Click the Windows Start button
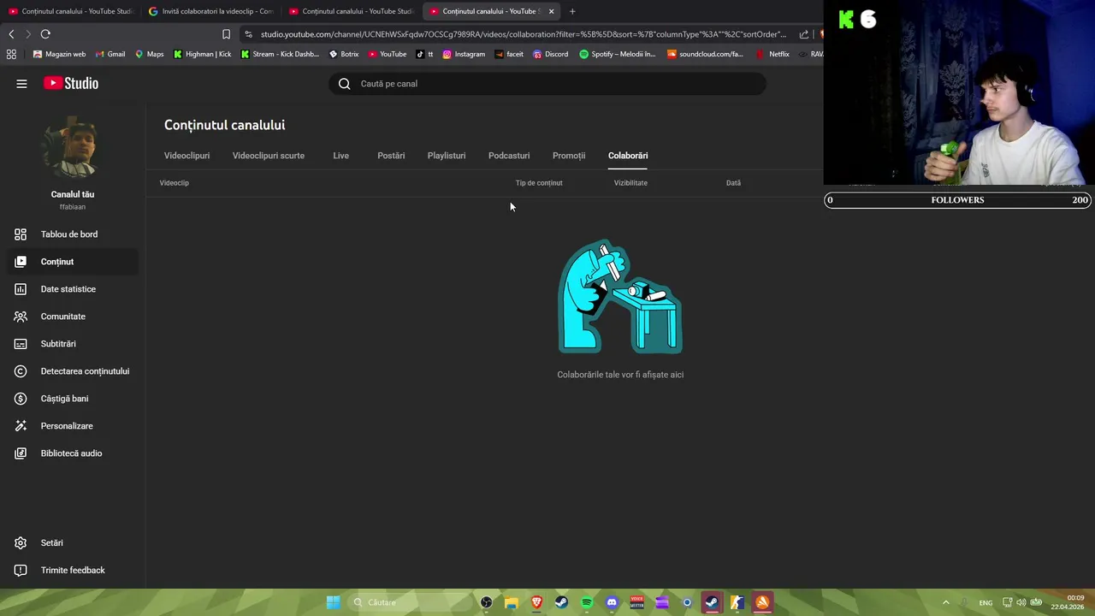The width and height of the screenshot is (1095, 616). coord(333,602)
